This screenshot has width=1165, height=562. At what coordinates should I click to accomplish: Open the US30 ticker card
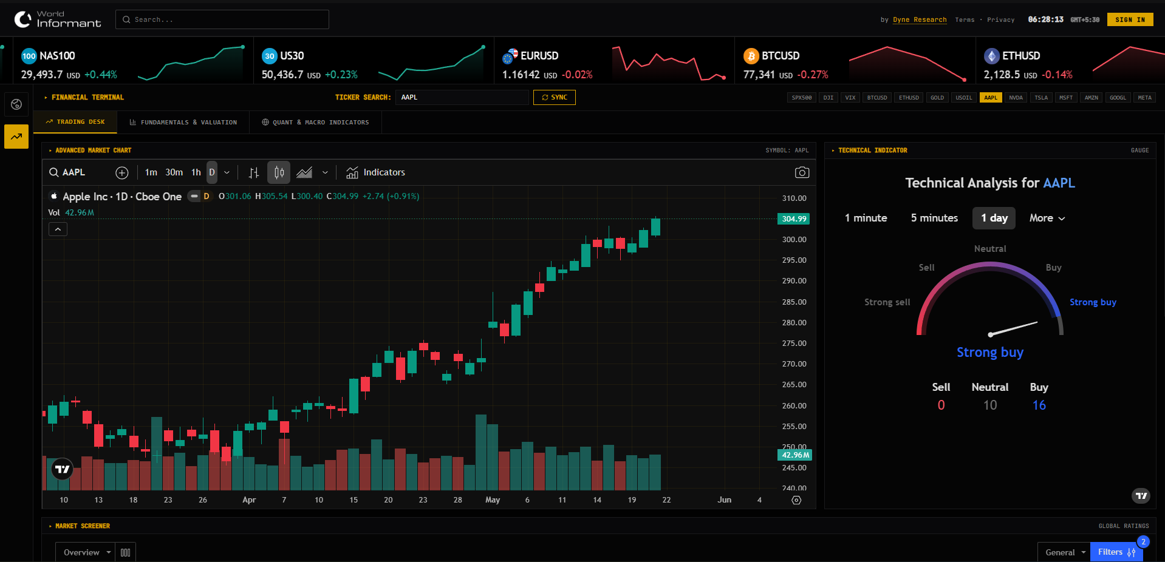point(373,61)
